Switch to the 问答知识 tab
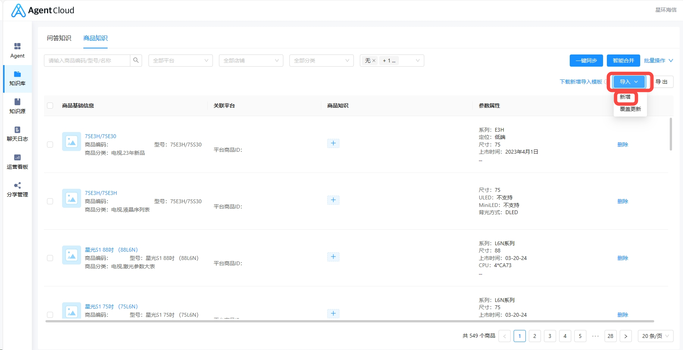This screenshot has height=350, width=683. pyautogui.click(x=59, y=38)
